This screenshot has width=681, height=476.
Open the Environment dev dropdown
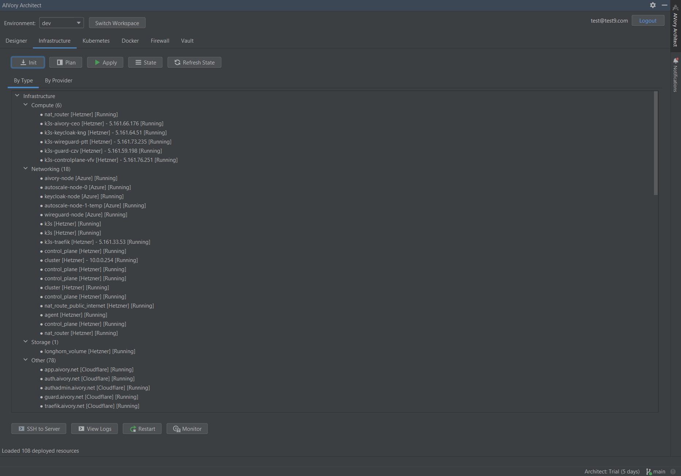click(61, 23)
